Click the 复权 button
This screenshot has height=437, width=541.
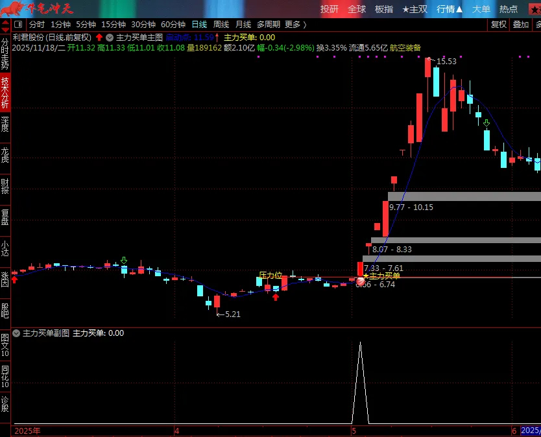[x=499, y=25]
